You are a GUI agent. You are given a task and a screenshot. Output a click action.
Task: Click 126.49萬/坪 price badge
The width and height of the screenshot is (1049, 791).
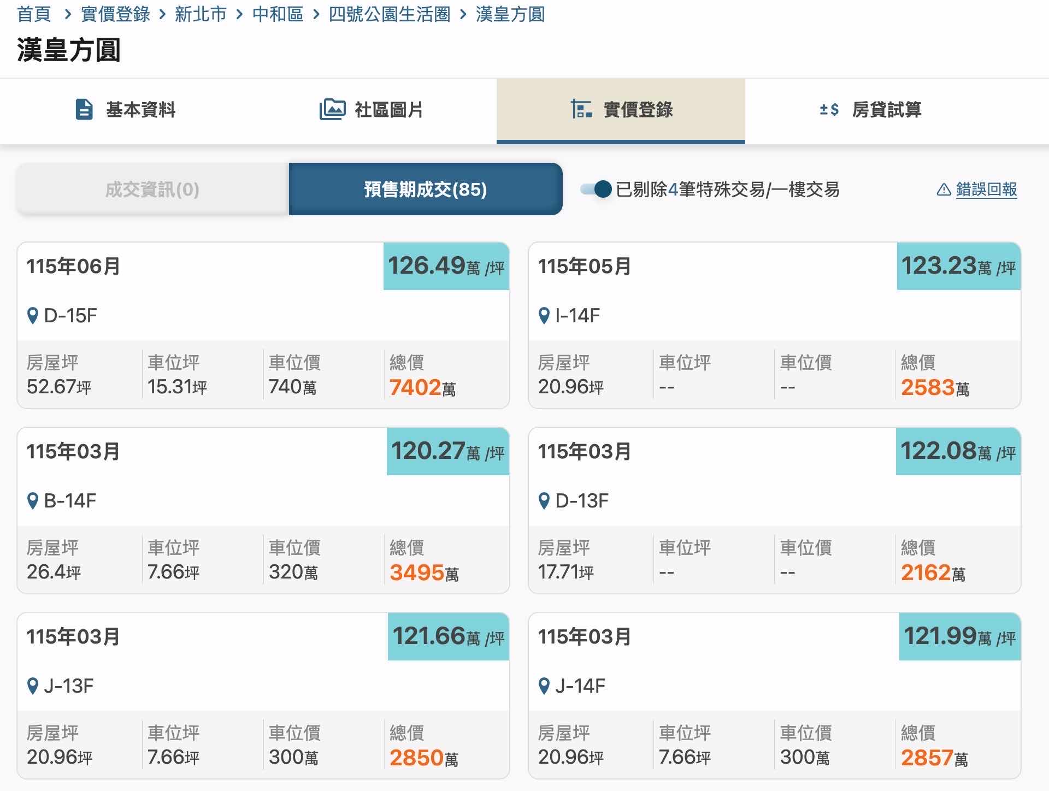tap(446, 266)
